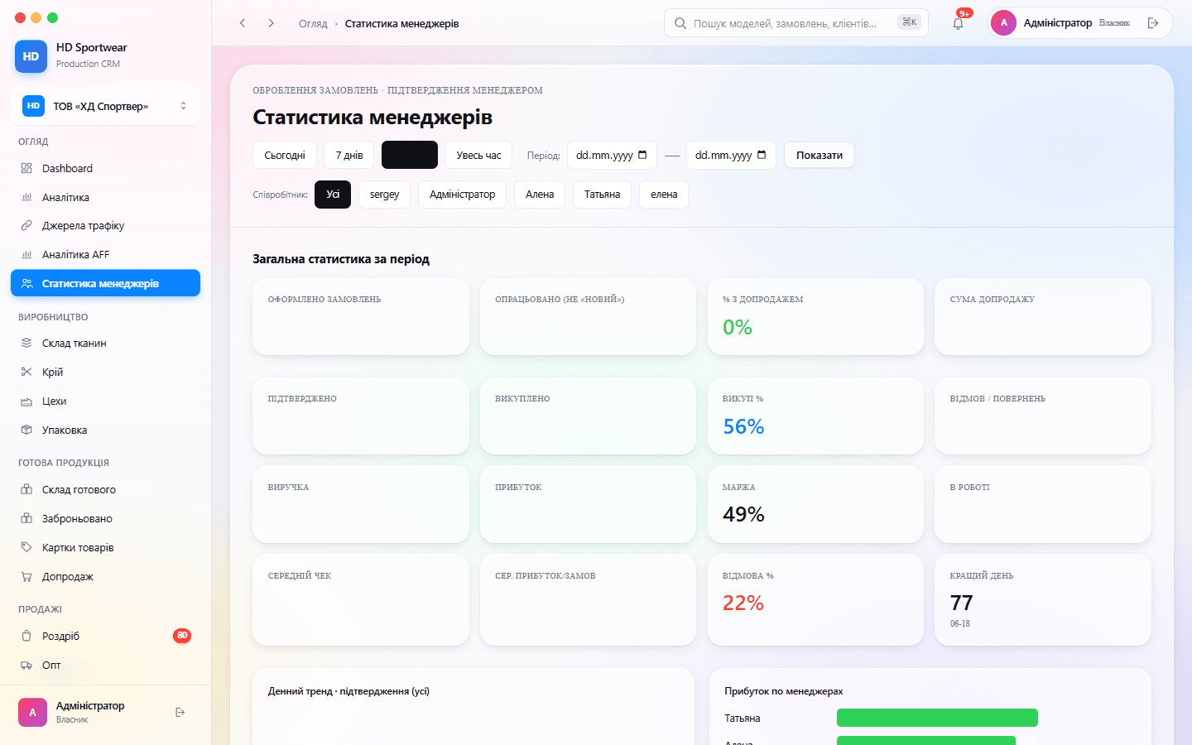
Task: Click the Маржа card showing 49%
Action: pos(815,504)
